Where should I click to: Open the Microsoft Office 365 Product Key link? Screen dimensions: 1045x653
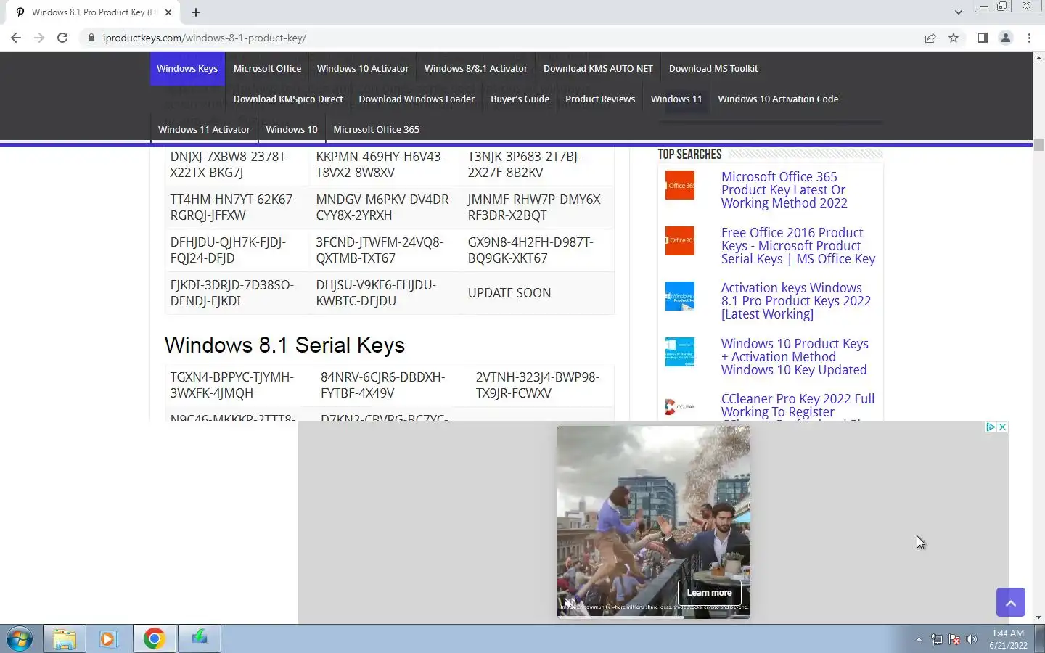(784, 190)
